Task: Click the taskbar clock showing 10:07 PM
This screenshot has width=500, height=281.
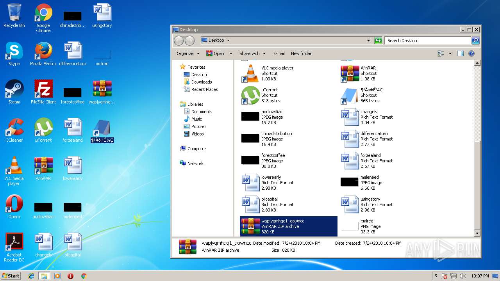Action: [479, 276]
